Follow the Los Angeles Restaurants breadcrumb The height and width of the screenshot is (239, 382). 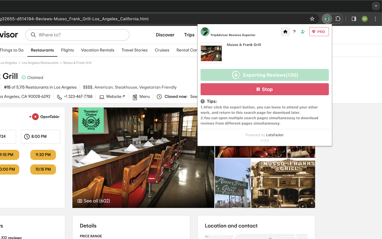pos(40,63)
